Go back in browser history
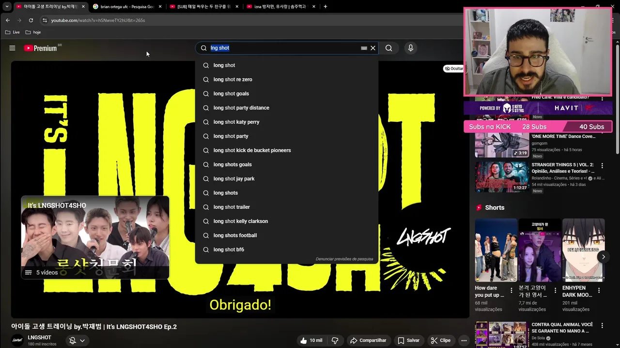Image resolution: width=620 pixels, height=348 pixels. pyautogui.click(x=8, y=20)
